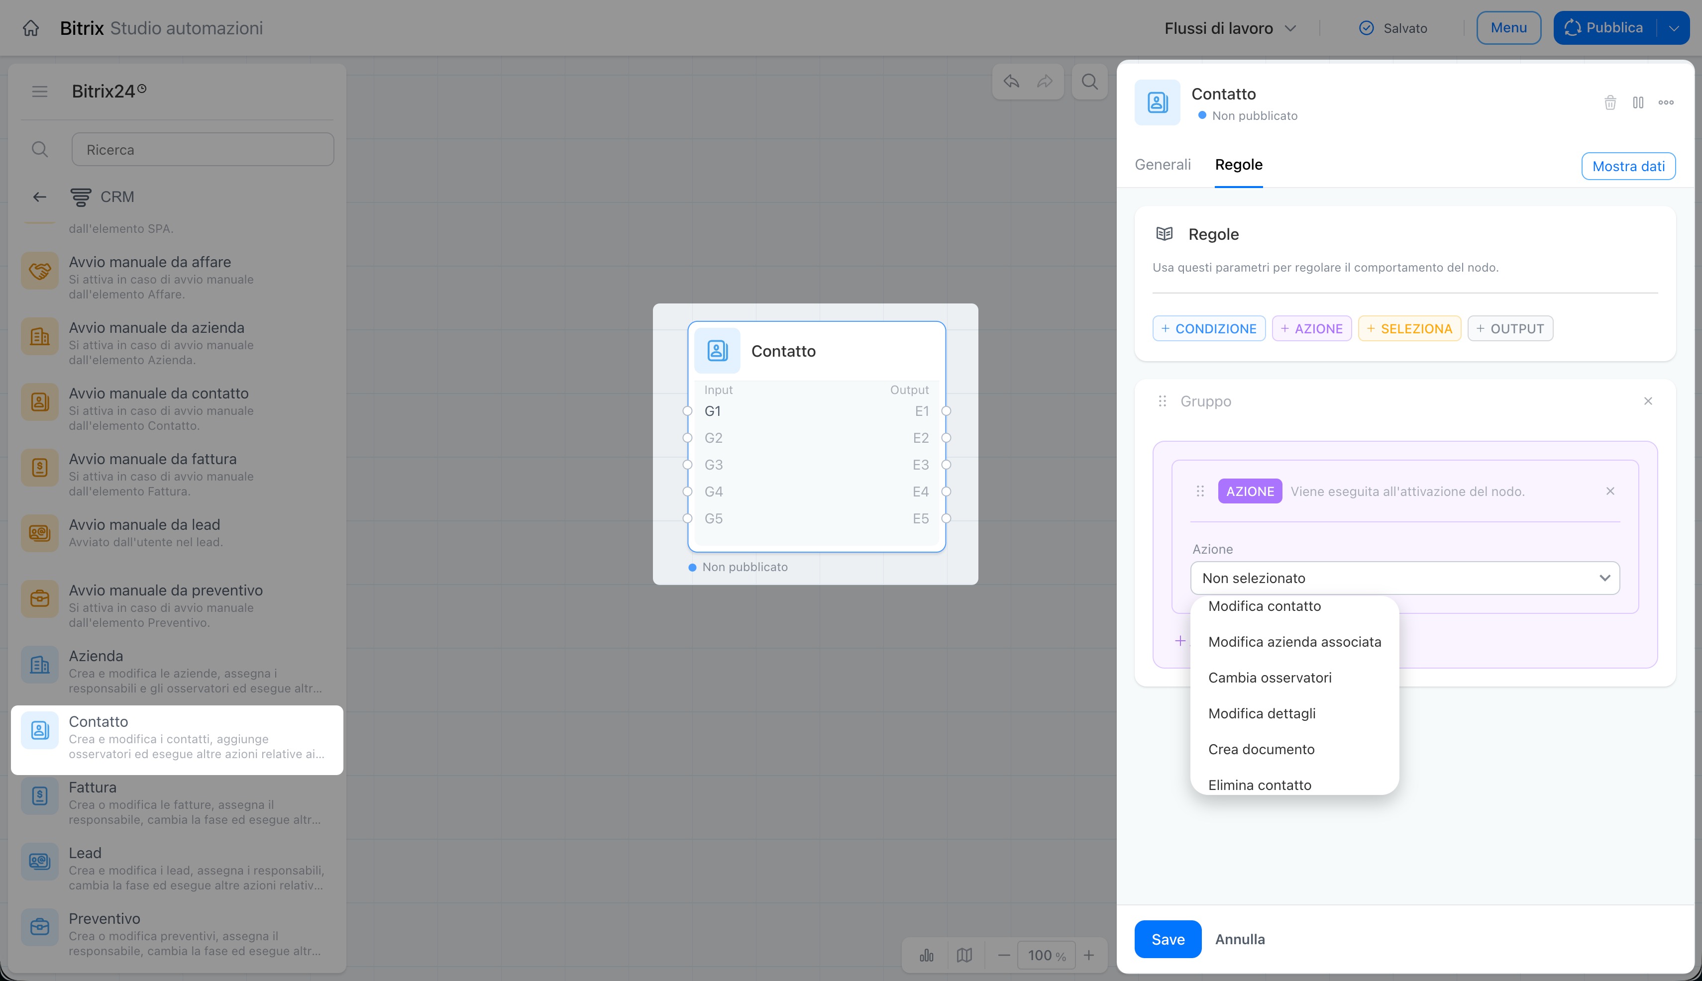Choose Modifica azienda associata option
This screenshot has height=981, width=1702.
coord(1295,642)
